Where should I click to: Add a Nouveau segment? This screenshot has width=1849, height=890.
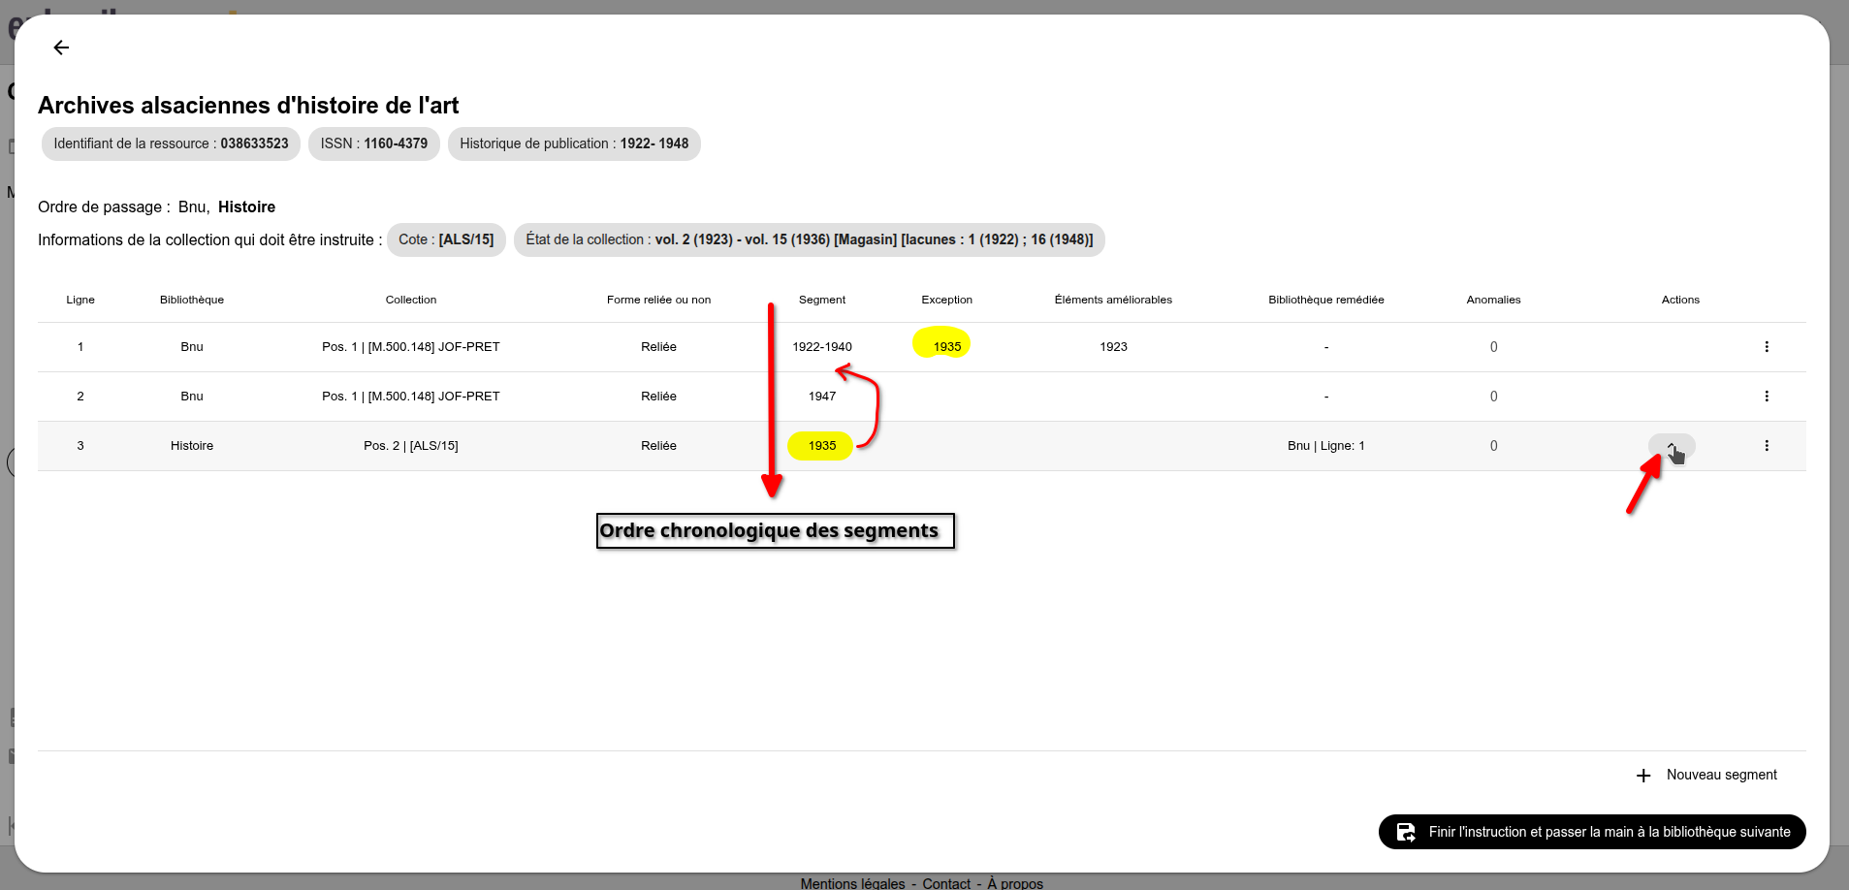tap(1721, 775)
